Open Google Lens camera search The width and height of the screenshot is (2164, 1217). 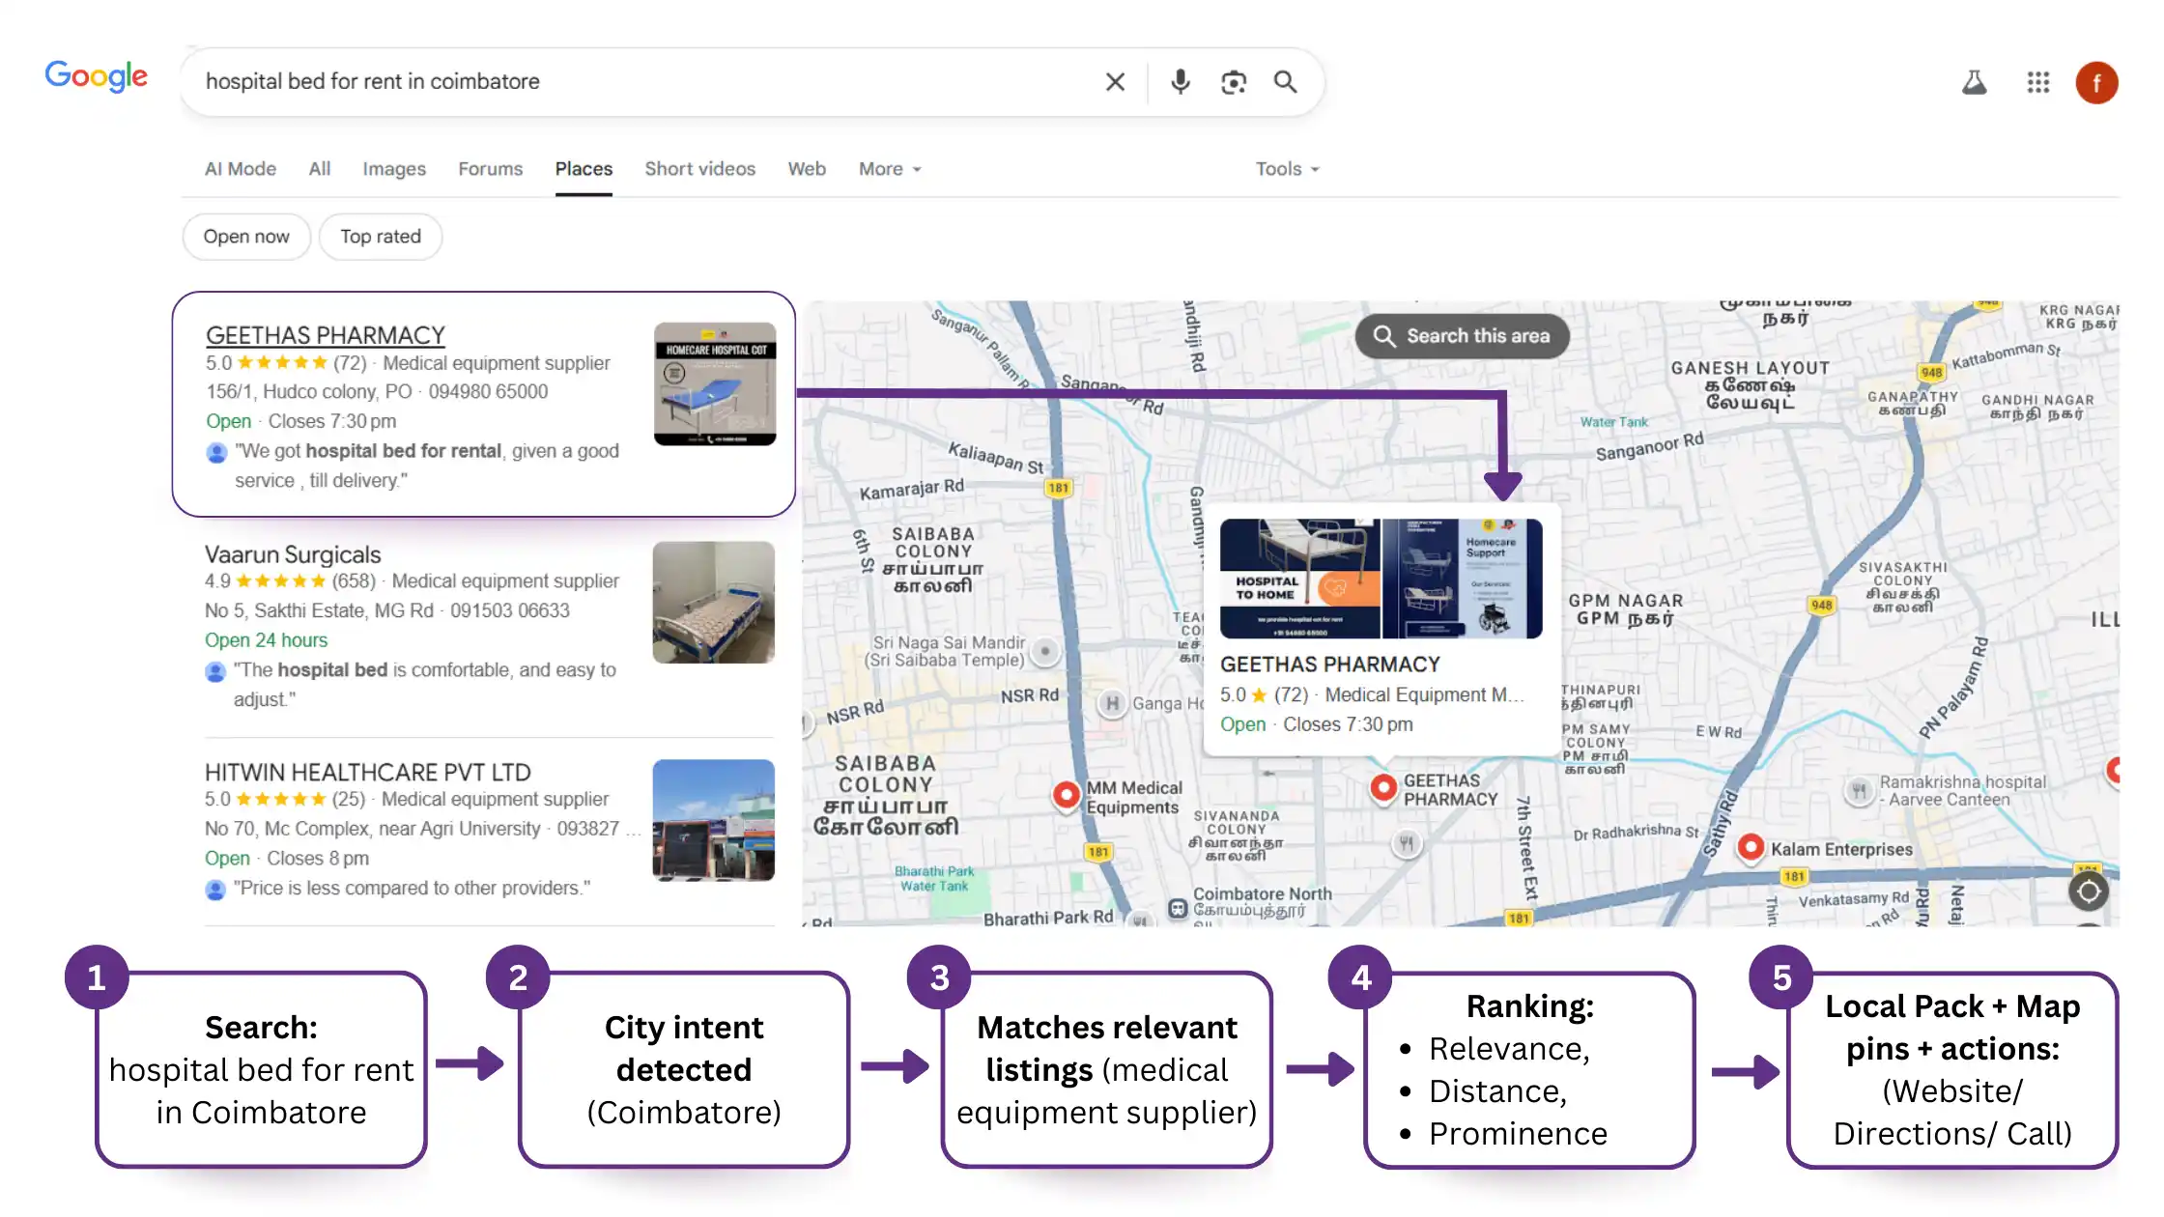coord(1234,82)
